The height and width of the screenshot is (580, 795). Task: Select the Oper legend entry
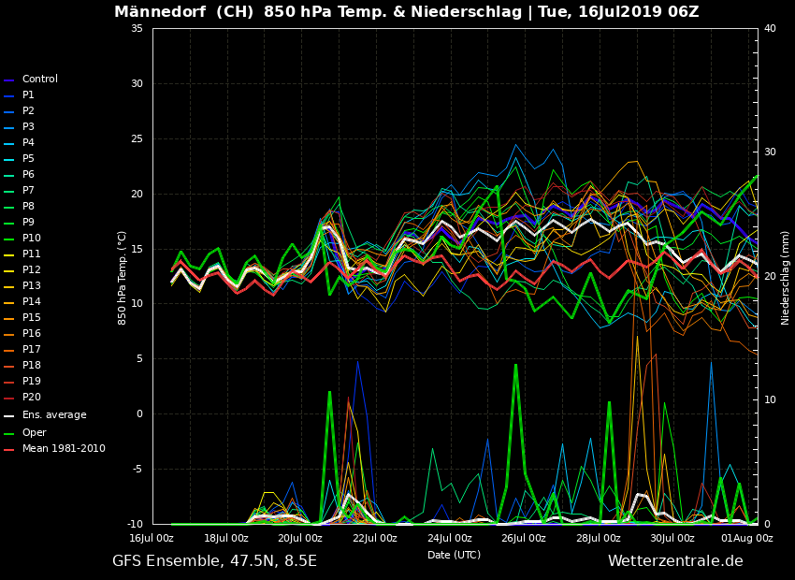click(x=34, y=433)
